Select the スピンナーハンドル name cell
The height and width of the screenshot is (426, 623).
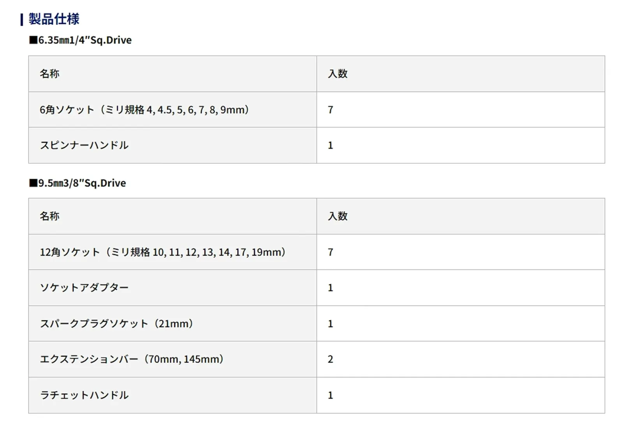(84, 145)
